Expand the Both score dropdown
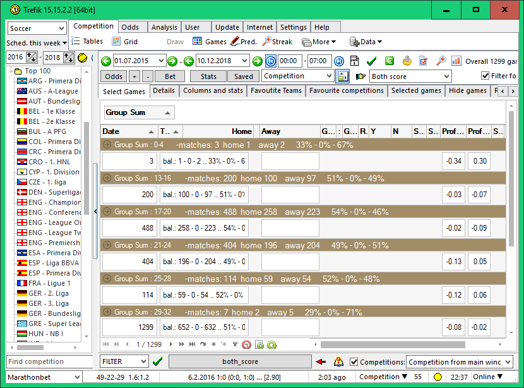 tap(446, 76)
